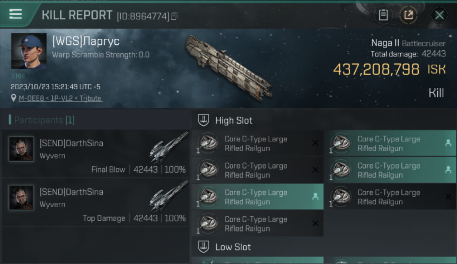Select DarthSina's portrait in Final Blow row
The width and height of the screenshot is (457, 264).
pyautogui.click(x=21, y=149)
